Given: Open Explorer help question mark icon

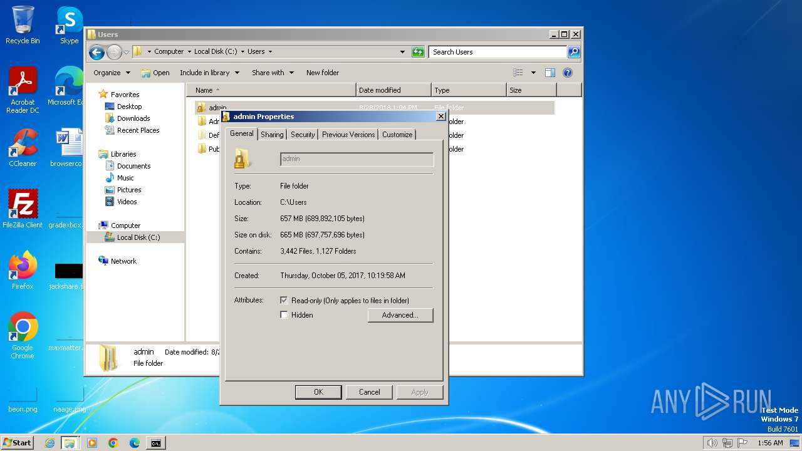Looking at the screenshot, I should click(x=568, y=73).
